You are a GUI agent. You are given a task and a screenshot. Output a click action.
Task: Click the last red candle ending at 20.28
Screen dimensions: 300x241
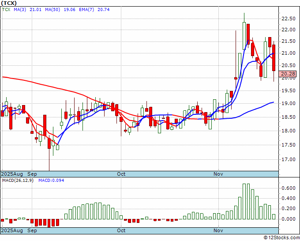(x=274, y=58)
